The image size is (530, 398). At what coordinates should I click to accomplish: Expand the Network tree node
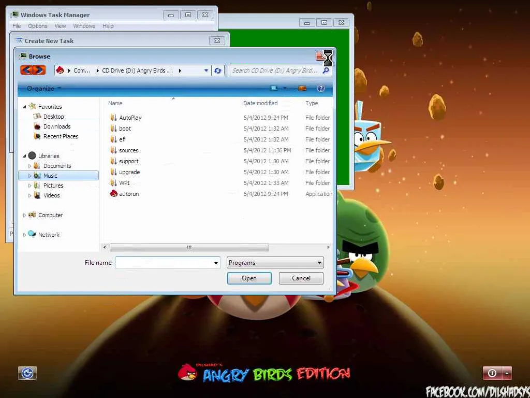coord(24,235)
